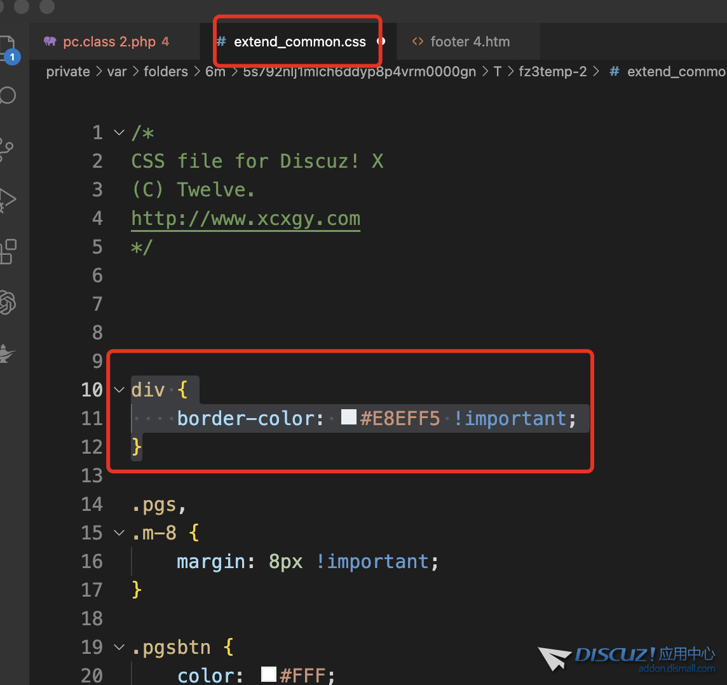Open the Source Control view
Image resolution: width=727 pixels, height=685 pixels.
(x=6, y=148)
